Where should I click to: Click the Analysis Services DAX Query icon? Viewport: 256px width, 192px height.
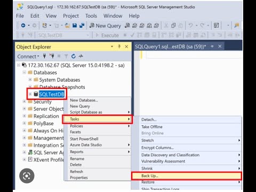(x=156, y=26)
